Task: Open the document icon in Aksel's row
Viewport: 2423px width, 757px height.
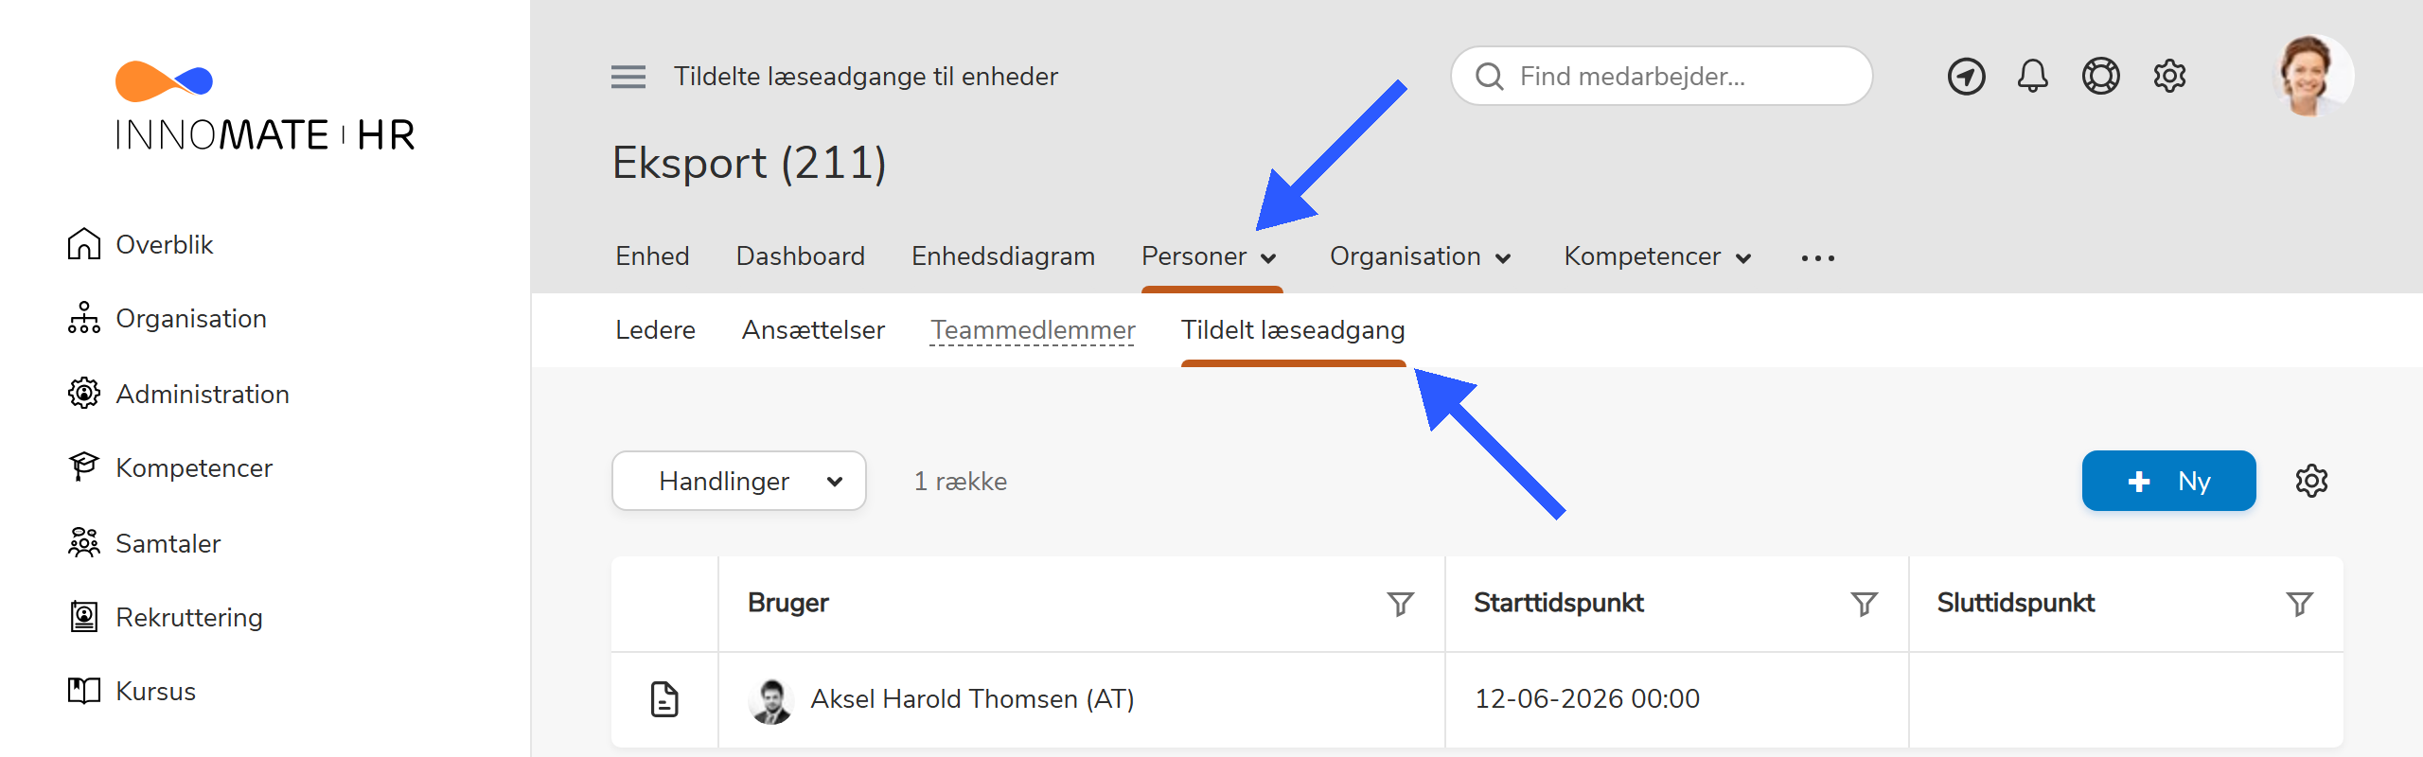Action: [663, 700]
